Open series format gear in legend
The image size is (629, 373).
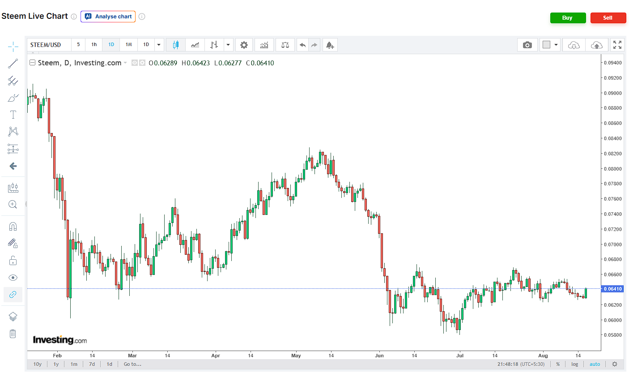point(142,63)
